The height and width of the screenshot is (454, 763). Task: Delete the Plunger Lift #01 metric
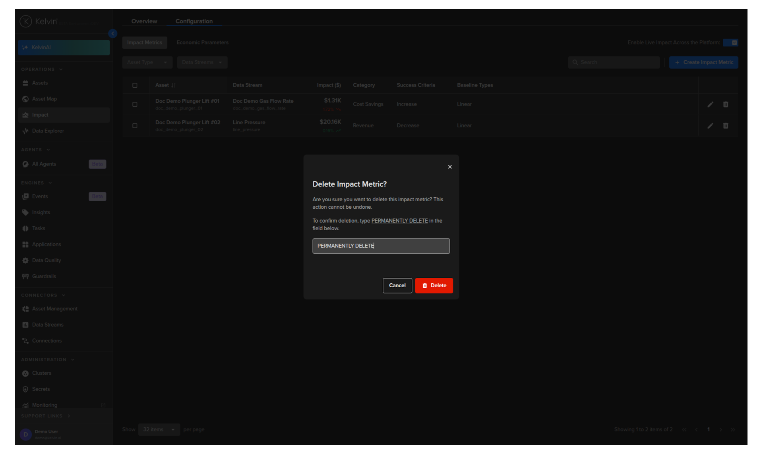(x=726, y=104)
